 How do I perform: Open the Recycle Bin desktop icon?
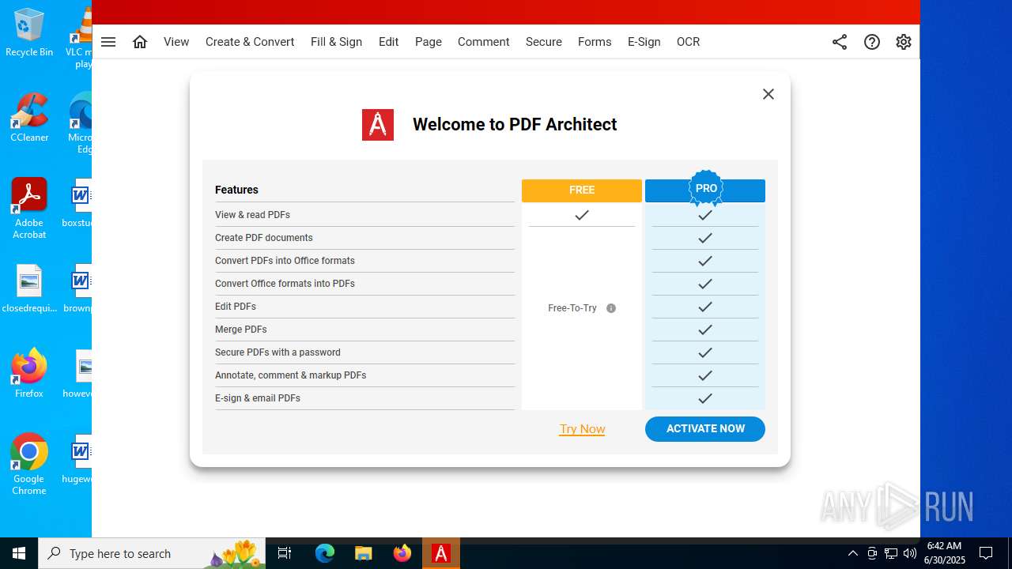[29, 33]
